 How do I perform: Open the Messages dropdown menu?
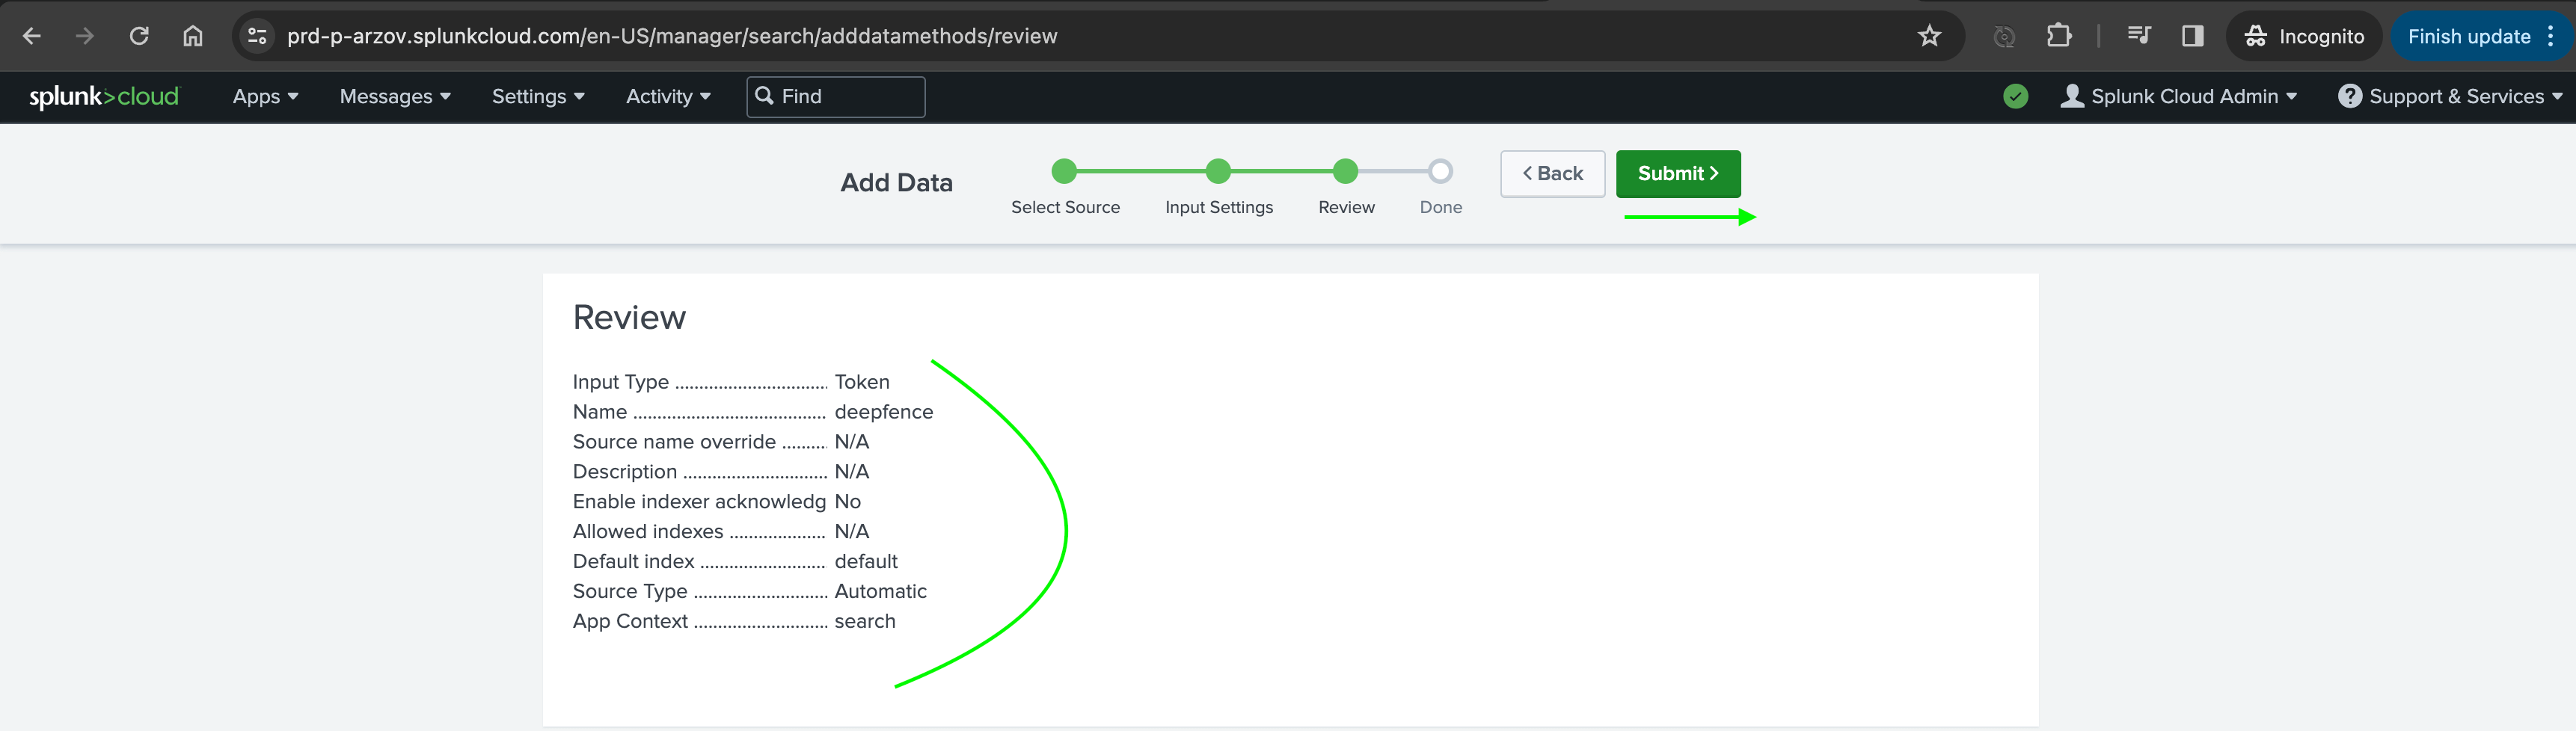point(395,97)
